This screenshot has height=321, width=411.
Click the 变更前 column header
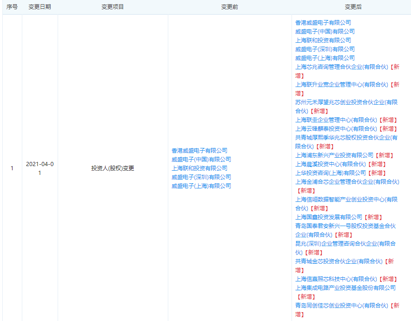(230, 7)
